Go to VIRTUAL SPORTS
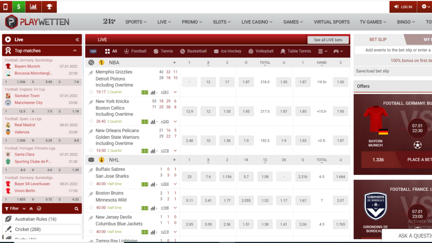 click(331, 22)
